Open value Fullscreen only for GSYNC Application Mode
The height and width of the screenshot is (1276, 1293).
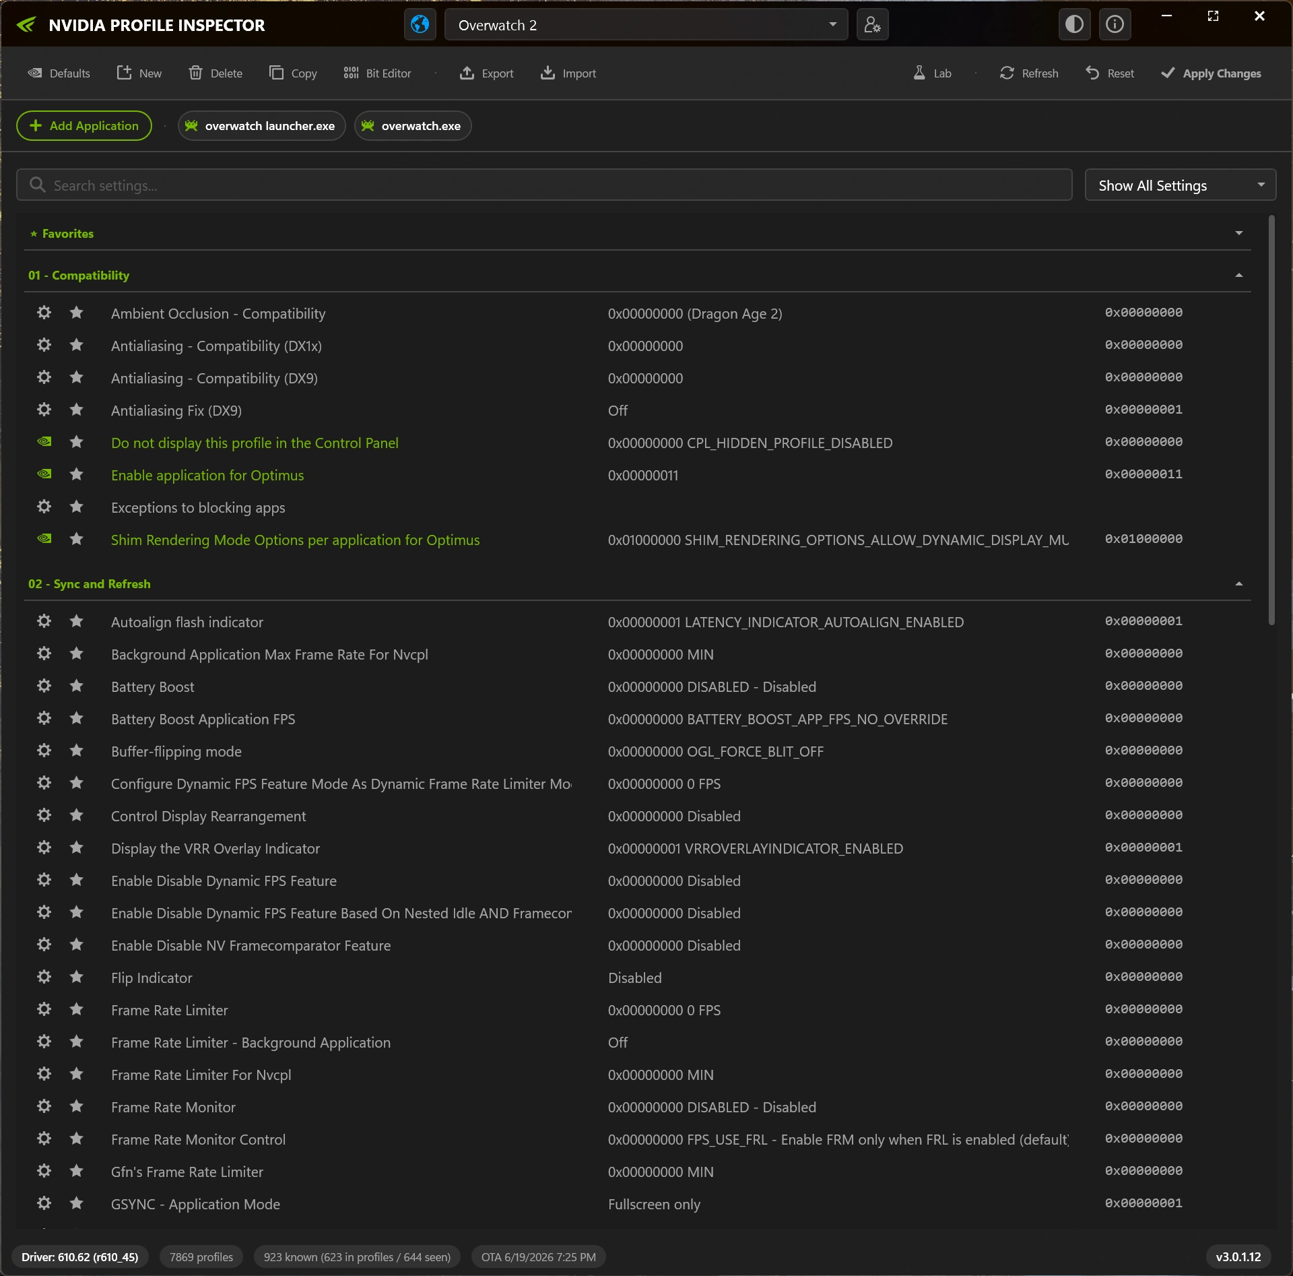point(654,1204)
